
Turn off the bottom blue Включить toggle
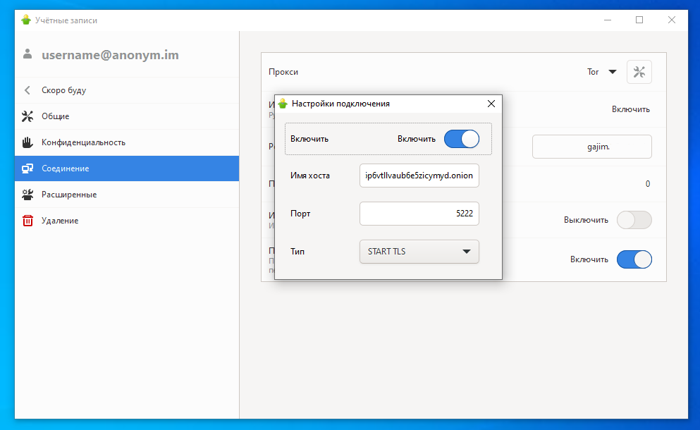pos(634,259)
